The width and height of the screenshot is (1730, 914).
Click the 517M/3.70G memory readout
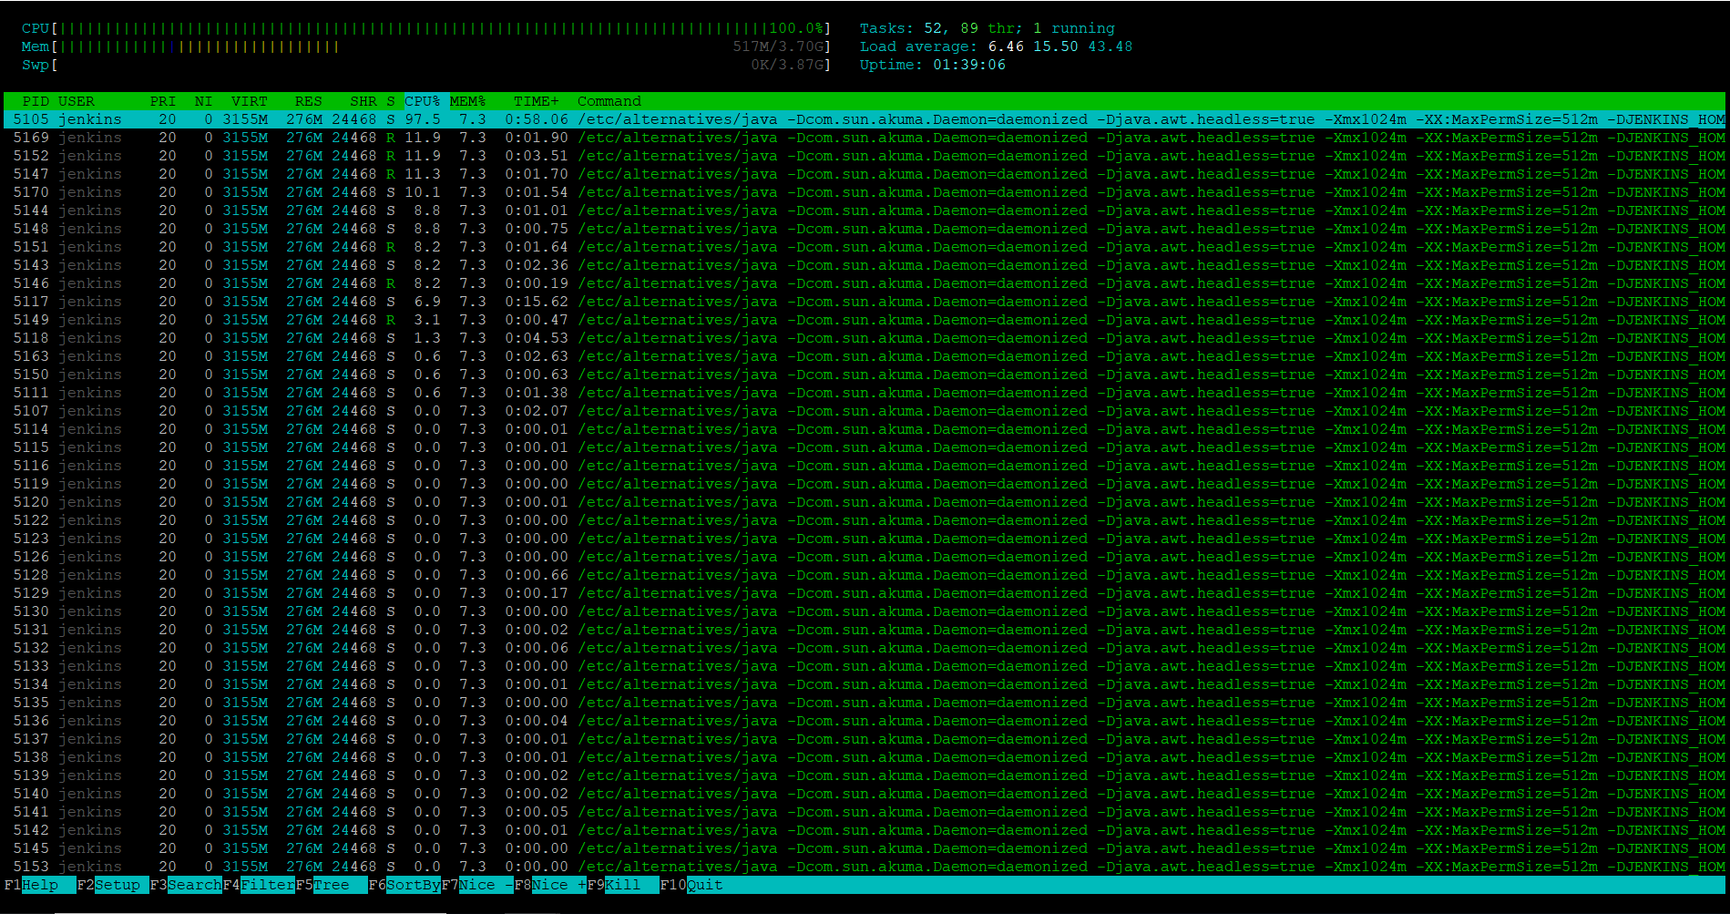(x=778, y=46)
